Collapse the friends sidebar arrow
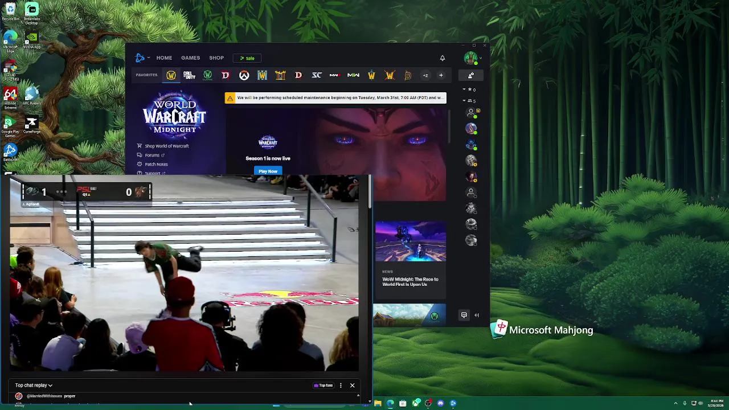This screenshot has width=729, height=410. pos(477,315)
